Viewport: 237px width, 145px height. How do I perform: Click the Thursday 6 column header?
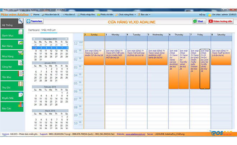tap(179, 34)
